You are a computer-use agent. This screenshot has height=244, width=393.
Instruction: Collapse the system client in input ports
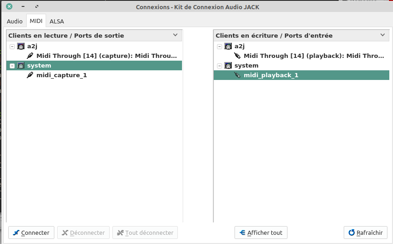(x=219, y=66)
